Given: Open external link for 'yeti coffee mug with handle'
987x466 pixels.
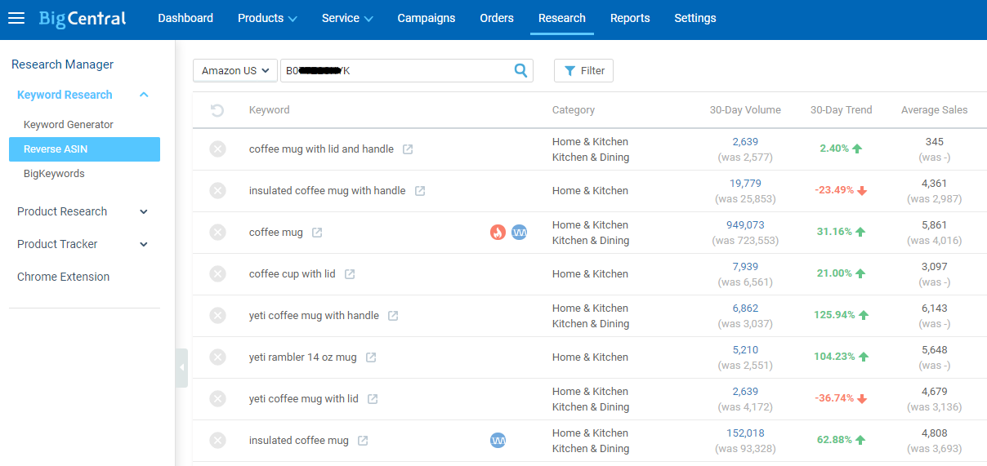Looking at the screenshot, I should pyautogui.click(x=393, y=316).
